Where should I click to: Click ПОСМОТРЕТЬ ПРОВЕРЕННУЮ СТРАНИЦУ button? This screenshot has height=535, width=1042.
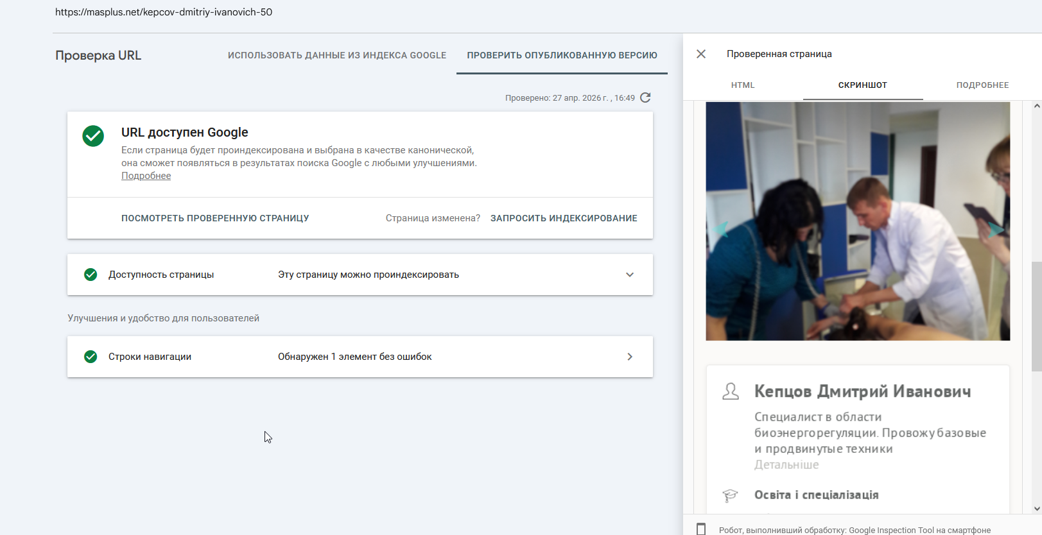(215, 218)
